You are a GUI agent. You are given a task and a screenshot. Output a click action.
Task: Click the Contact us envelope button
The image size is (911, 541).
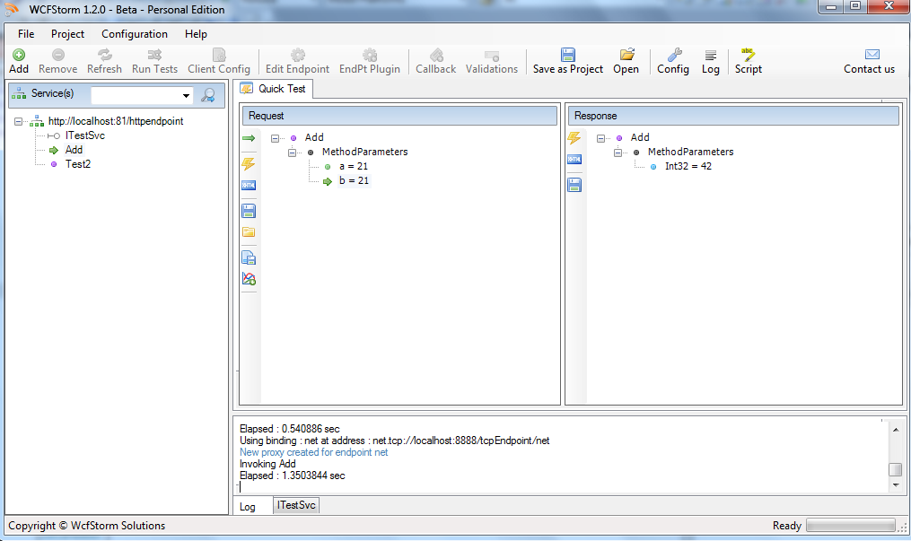[x=869, y=61]
